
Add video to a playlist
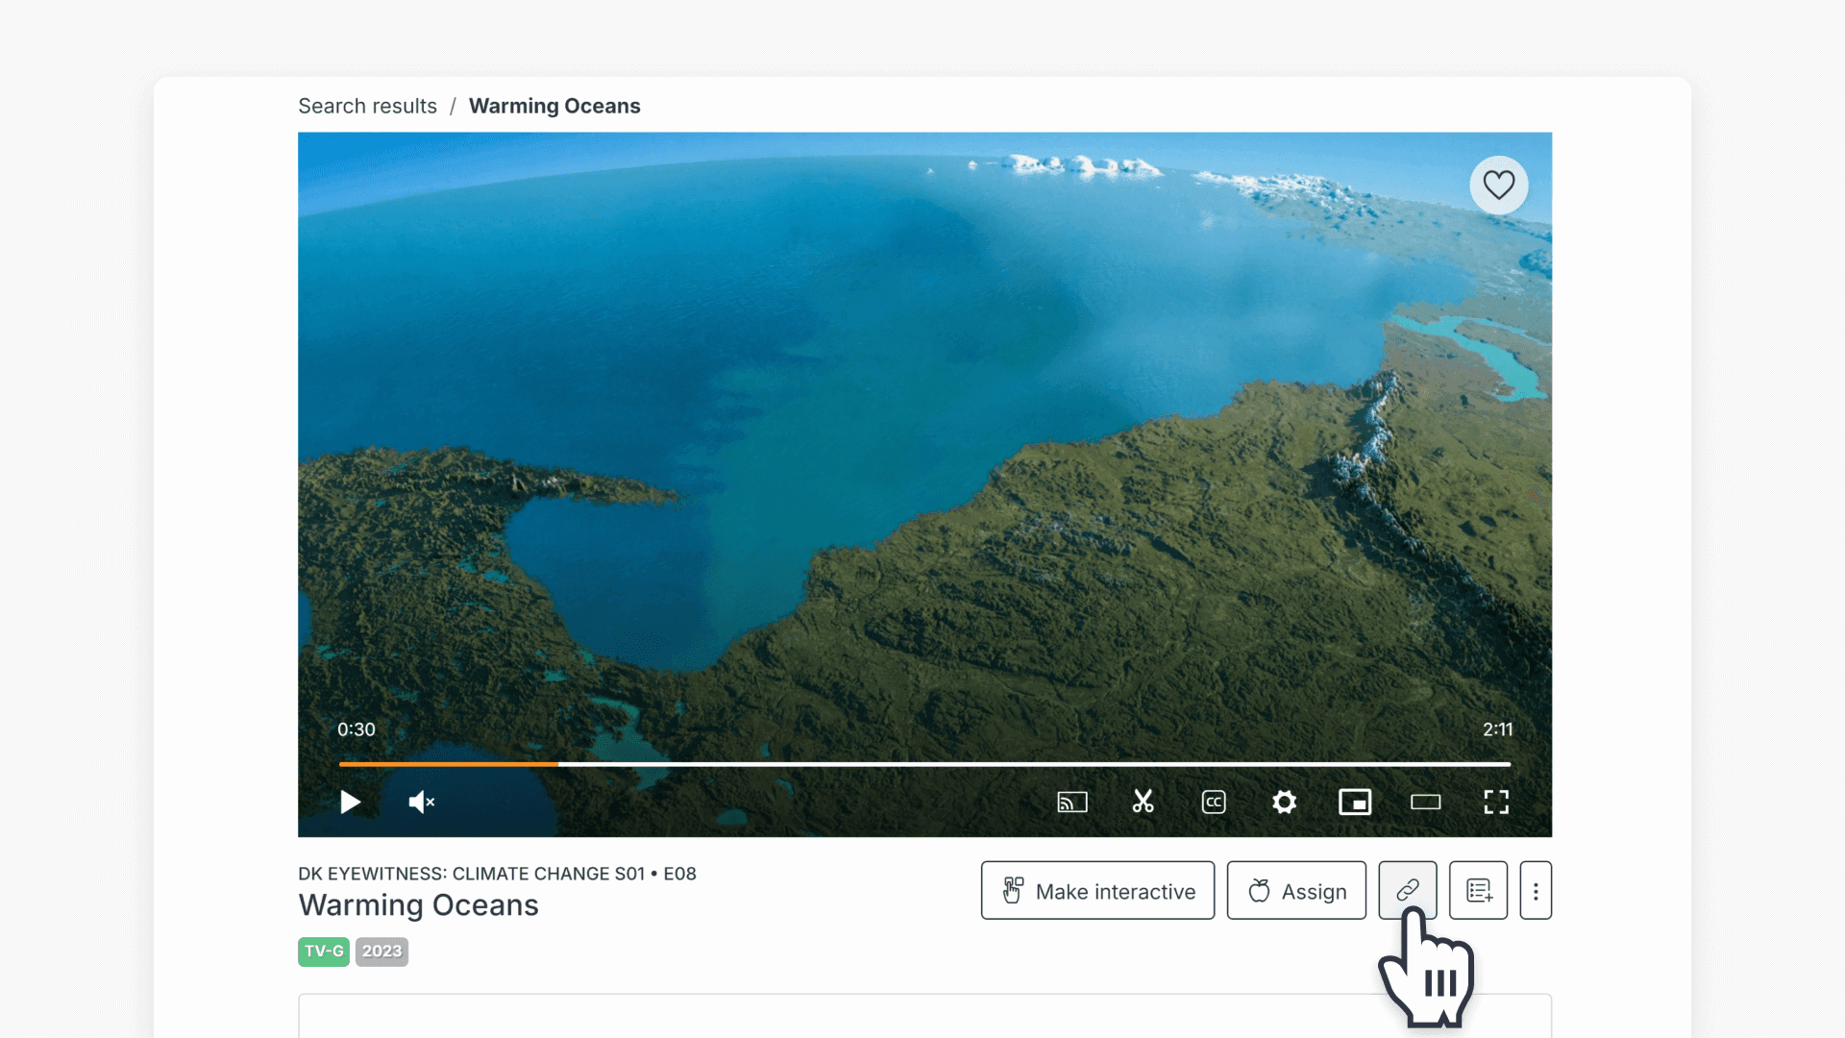(x=1478, y=890)
